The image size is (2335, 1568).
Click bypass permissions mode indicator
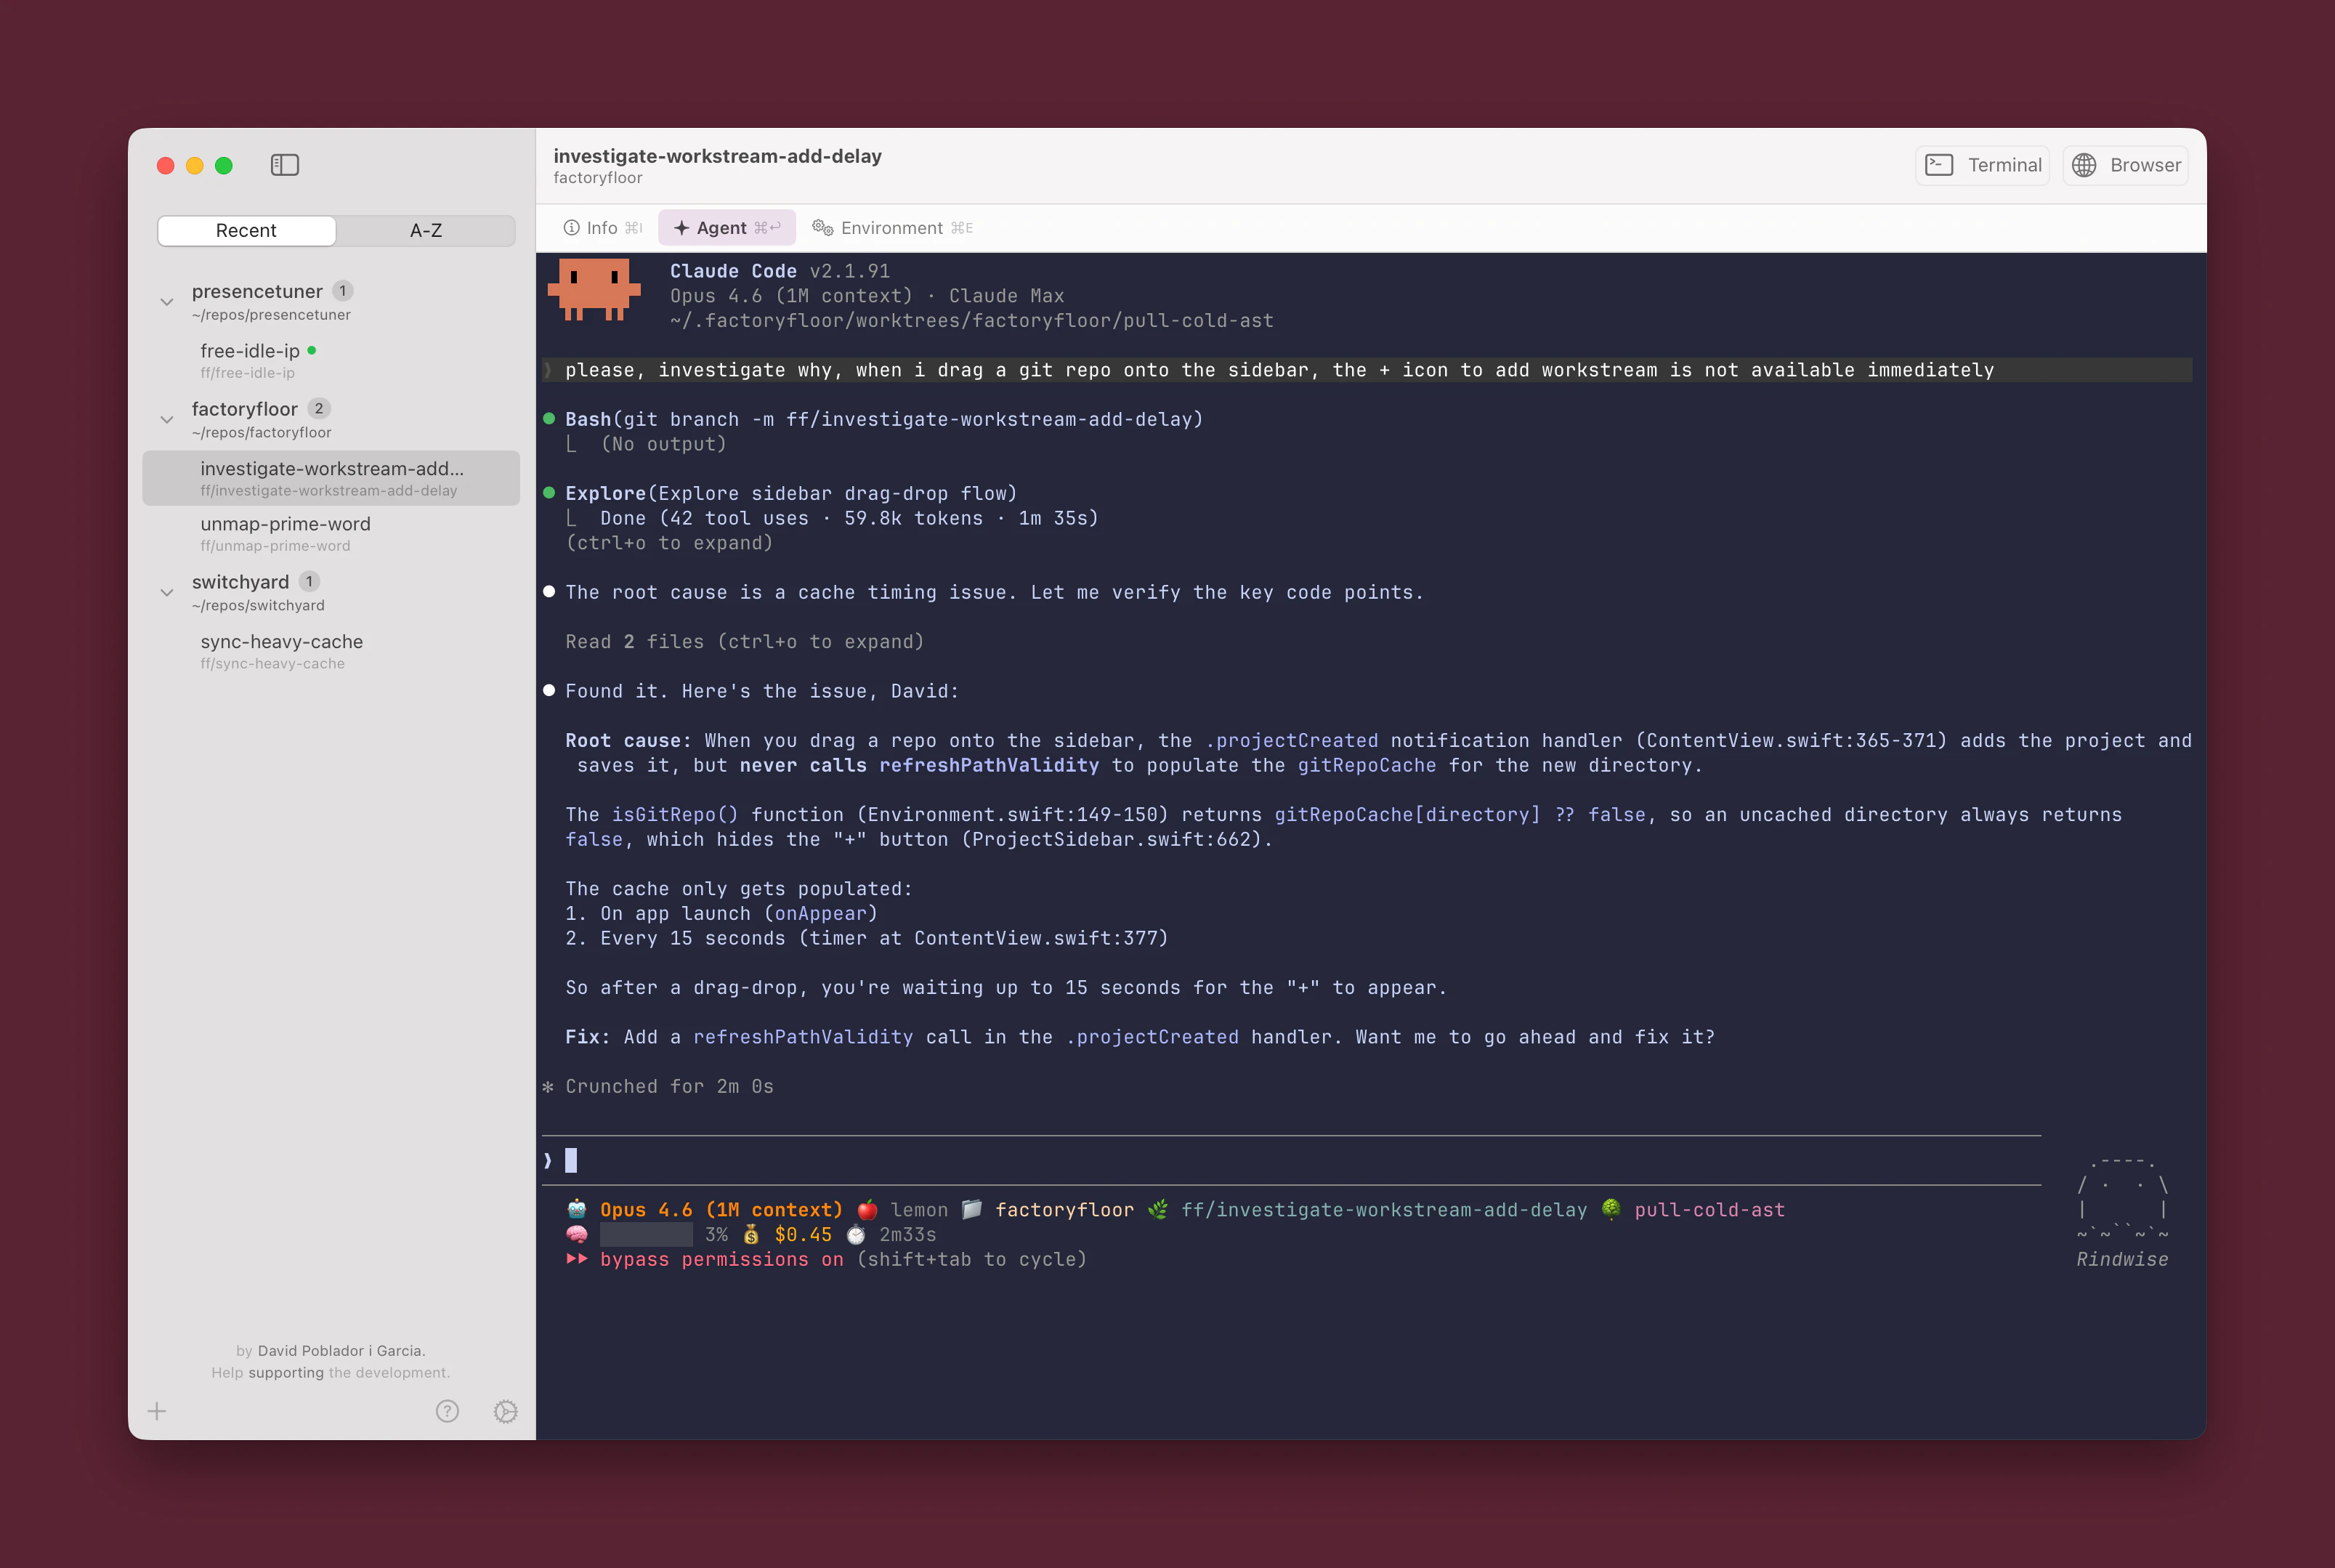coord(720,1259)
